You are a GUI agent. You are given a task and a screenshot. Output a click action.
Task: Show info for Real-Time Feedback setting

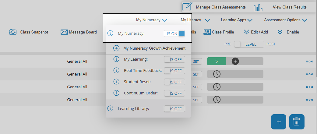[x=116, y=71]
